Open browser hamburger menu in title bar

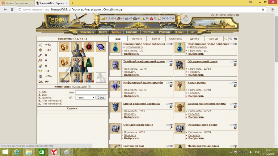click(250, 2)
